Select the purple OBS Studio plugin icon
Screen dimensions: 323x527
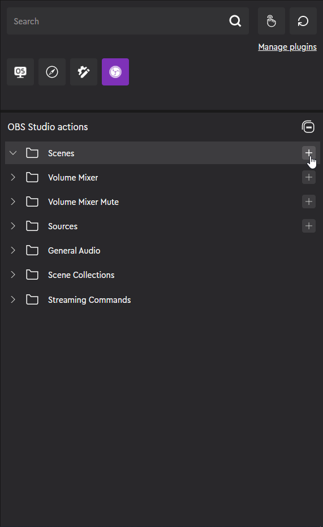[x=115, y=72]
